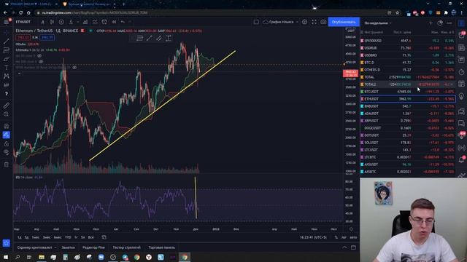Toggle lock all drawings

[x=7, y=144]
